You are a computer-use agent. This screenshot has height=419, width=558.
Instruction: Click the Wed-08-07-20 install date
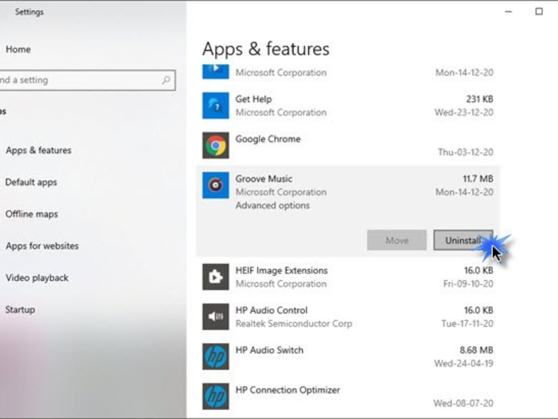click(464, 403)
